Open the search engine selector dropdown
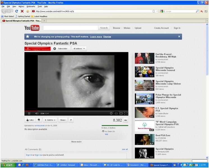The width and height of the screenshot is (209, 168). 162,11
